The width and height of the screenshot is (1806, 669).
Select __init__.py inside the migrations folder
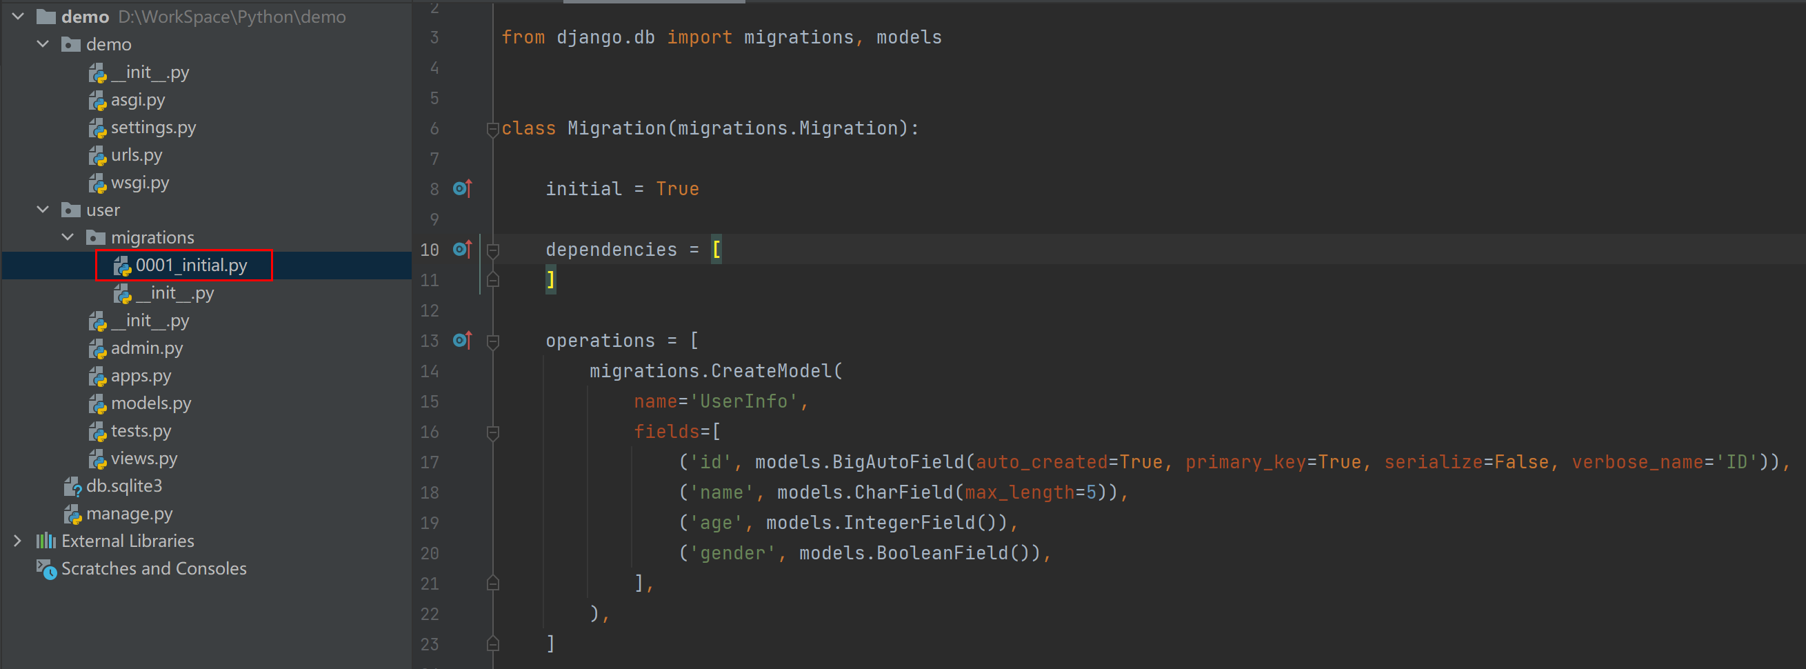175,293
